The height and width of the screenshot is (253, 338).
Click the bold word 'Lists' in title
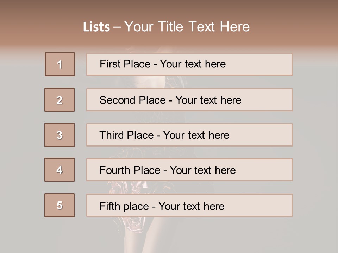(96, 27)
